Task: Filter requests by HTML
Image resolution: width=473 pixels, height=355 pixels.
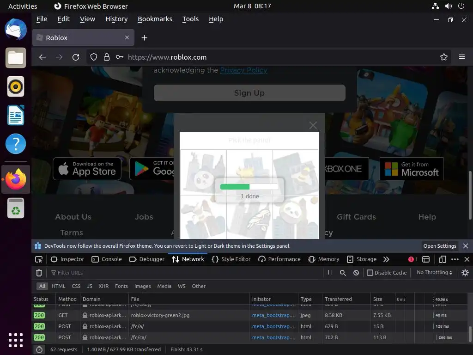Action: pos(58,286)
